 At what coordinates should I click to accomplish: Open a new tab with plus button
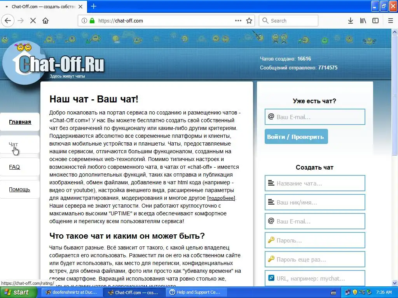pyautogui.click(x=94, y=6)
